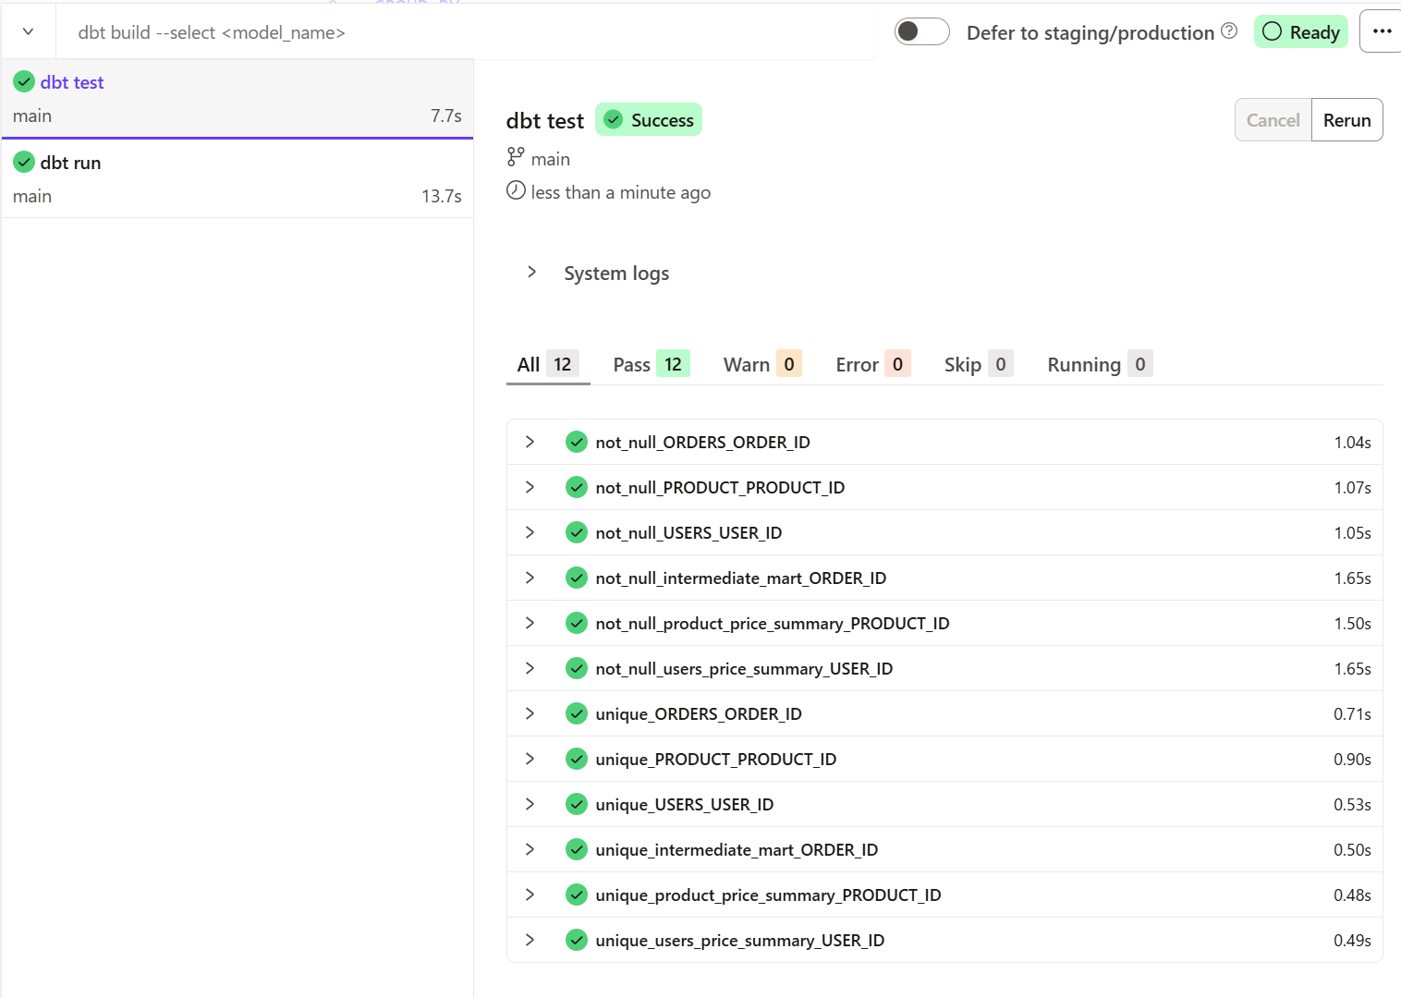Click status icon of unique_ORDERS_ORDER_ID

tap(577, 713)
